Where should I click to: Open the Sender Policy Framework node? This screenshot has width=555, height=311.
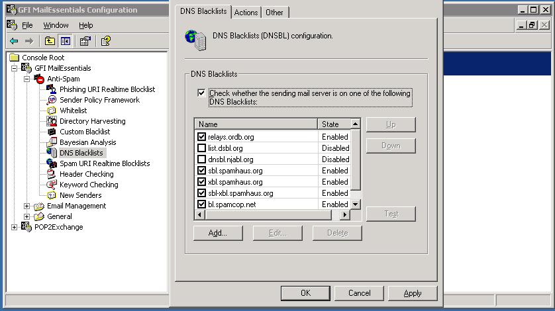click(x=99, y=100)
